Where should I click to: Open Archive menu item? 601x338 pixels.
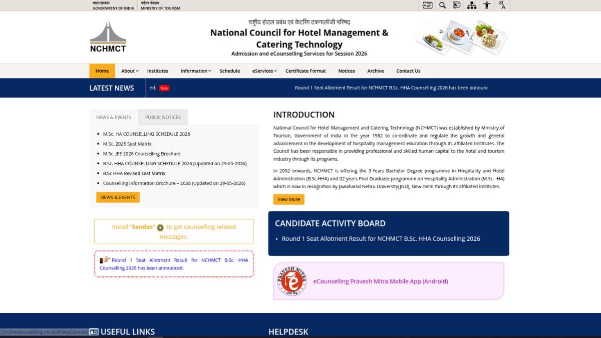click(376, 71)
